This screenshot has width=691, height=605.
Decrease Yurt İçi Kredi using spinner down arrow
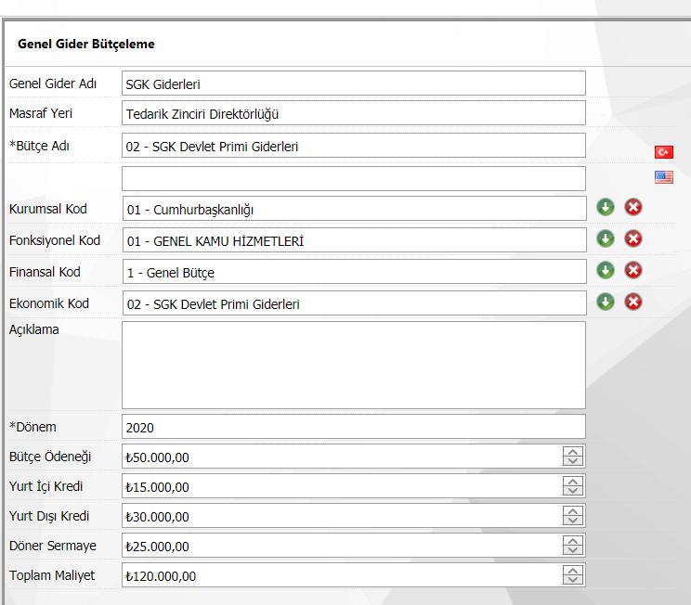[x=574, y=491]
